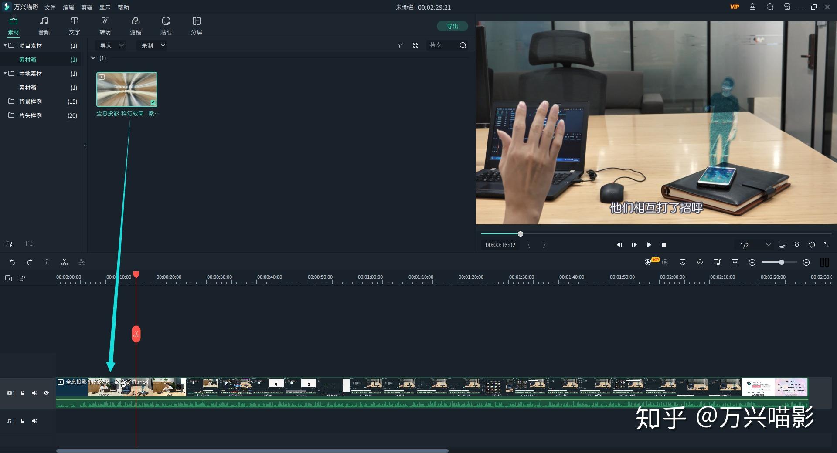Click the timeline zoom out minus
Image resolution: width=837 pixels, height=453 pixels.
(752, 262)
